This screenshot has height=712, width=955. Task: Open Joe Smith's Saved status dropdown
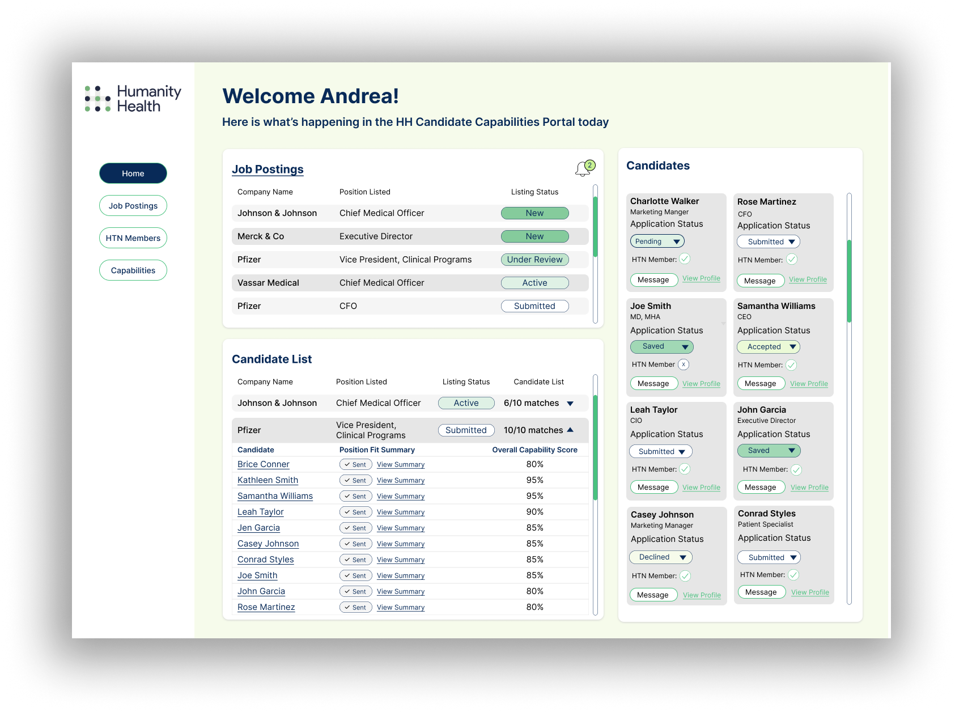click(662, 346)
